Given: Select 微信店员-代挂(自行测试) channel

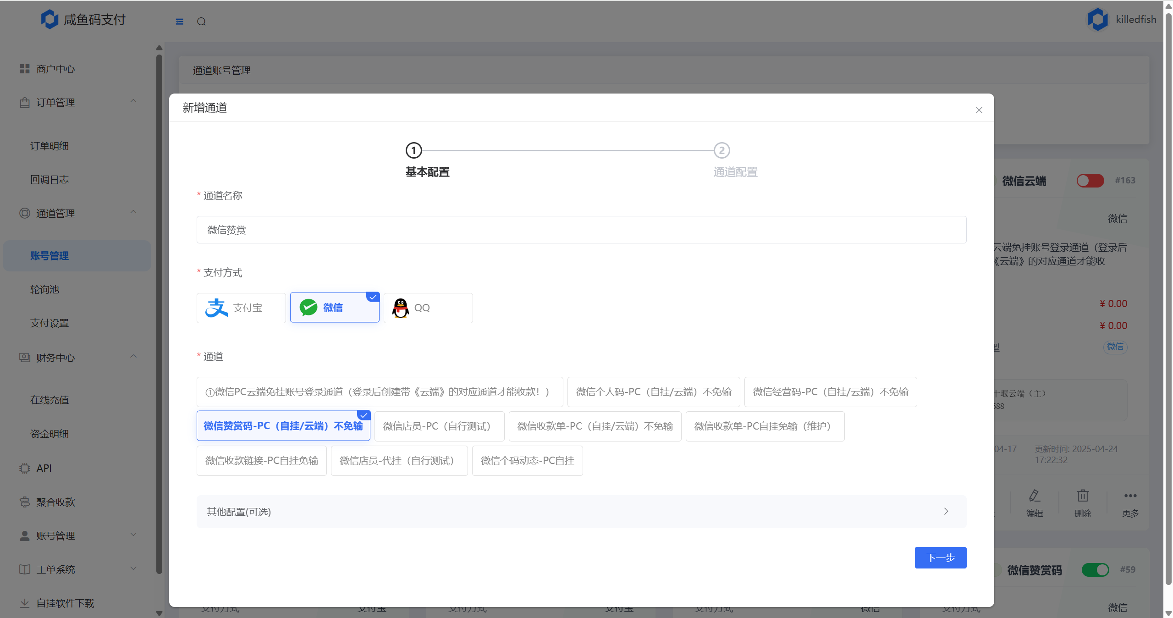Looking at the screenshot, I should 399,461.
